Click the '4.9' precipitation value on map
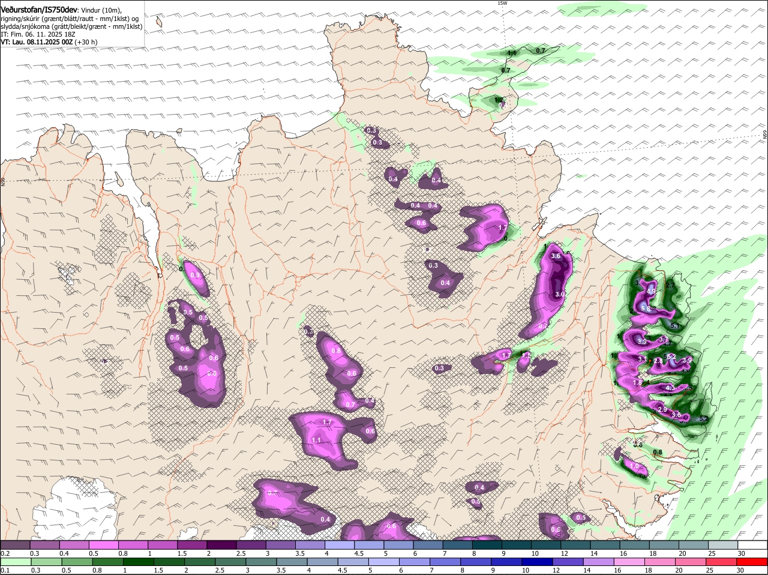The width and height of the screenshot is (768, 575). [x=652, y=291]
